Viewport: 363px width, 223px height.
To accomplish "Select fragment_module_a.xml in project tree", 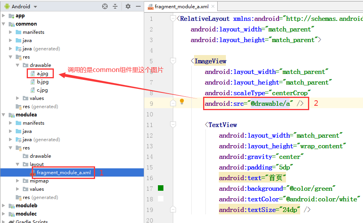I will [x=64, y=173].
